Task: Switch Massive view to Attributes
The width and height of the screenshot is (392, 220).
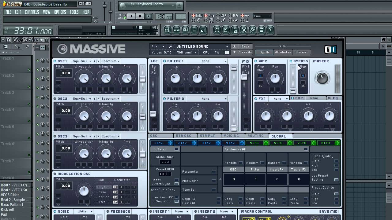Action: (x=283, y=52)
